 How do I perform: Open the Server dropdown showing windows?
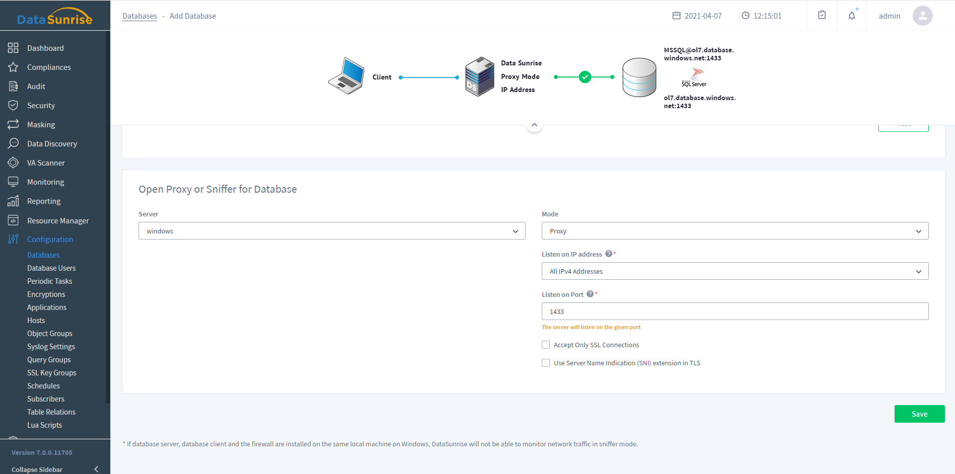tap(332, 231)
